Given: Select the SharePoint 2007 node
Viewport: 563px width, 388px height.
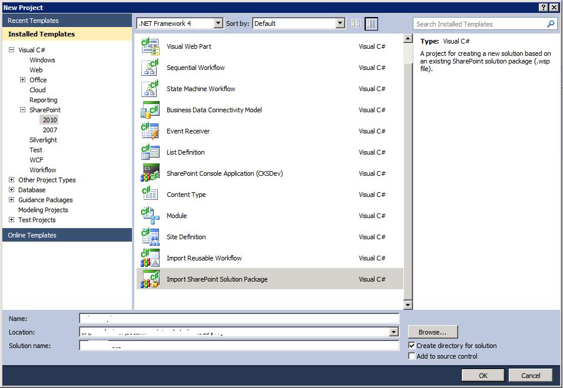Looking at the screenshot, I should tap(50, 130).
